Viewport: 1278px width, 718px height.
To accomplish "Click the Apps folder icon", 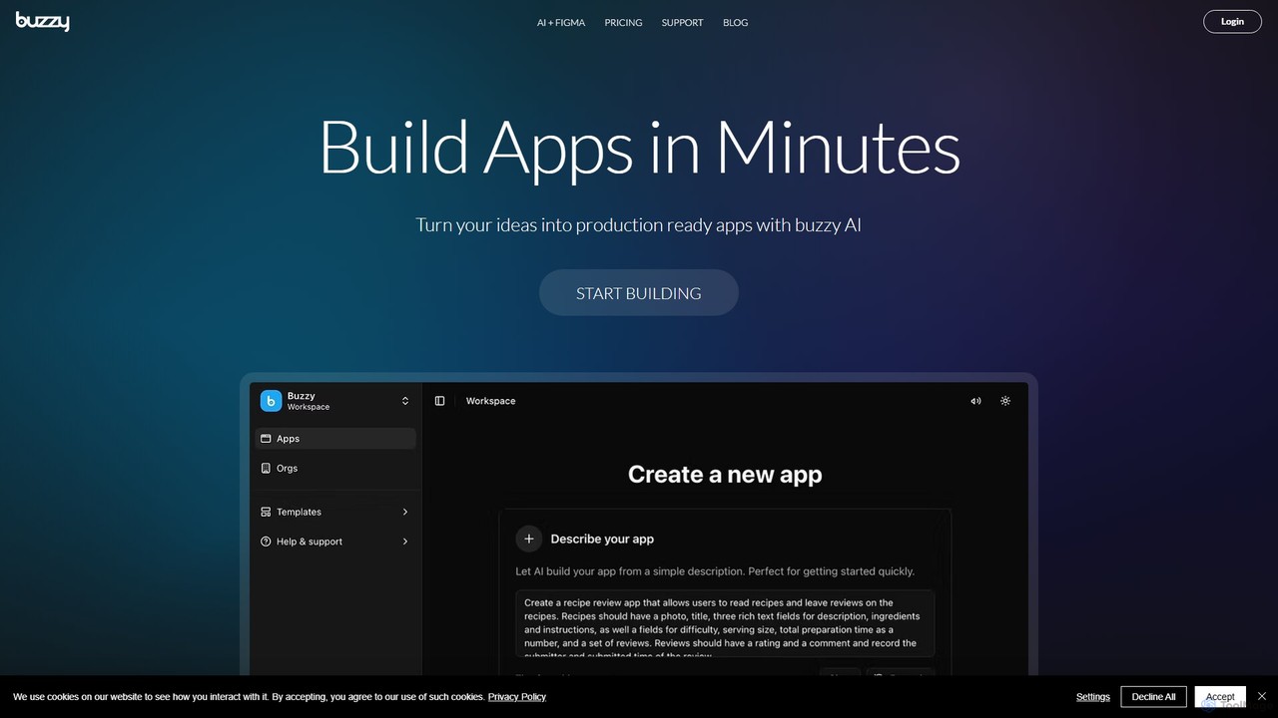I will (266, 439).
